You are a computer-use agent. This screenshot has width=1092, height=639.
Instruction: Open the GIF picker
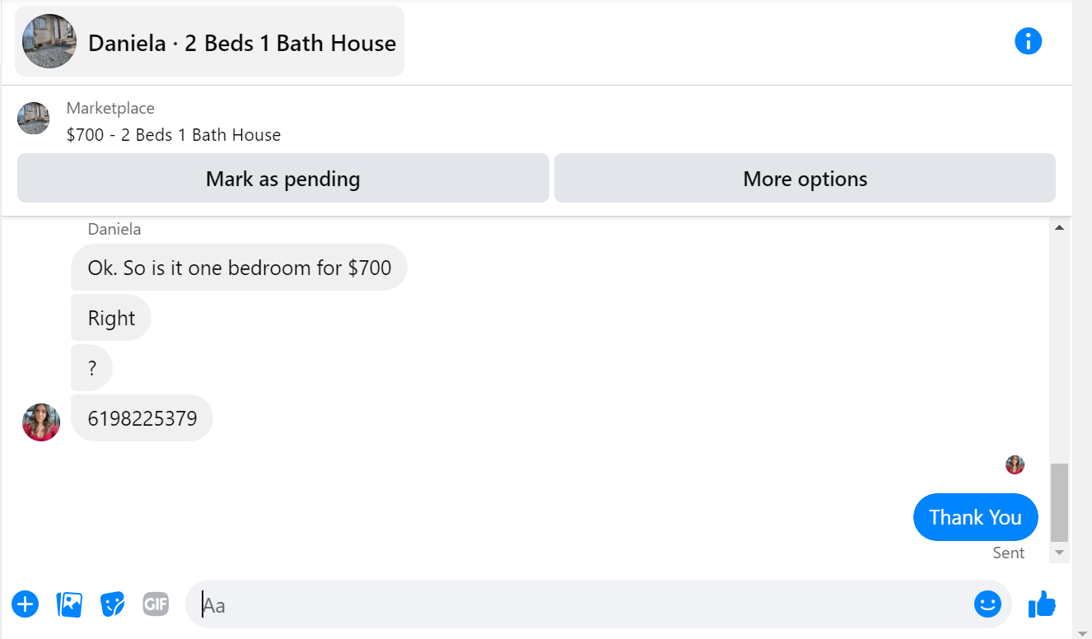156,604
